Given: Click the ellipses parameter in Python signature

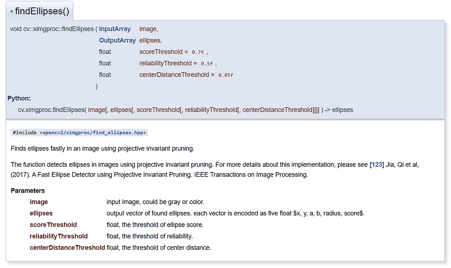Looking at the screenshot, I should tap(122, 110).
